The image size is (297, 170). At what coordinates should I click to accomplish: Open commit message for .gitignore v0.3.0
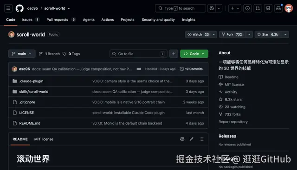point(129,102)
